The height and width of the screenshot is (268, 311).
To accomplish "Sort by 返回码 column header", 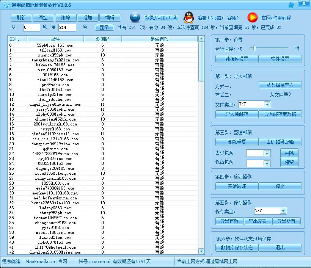I will 102,39.
